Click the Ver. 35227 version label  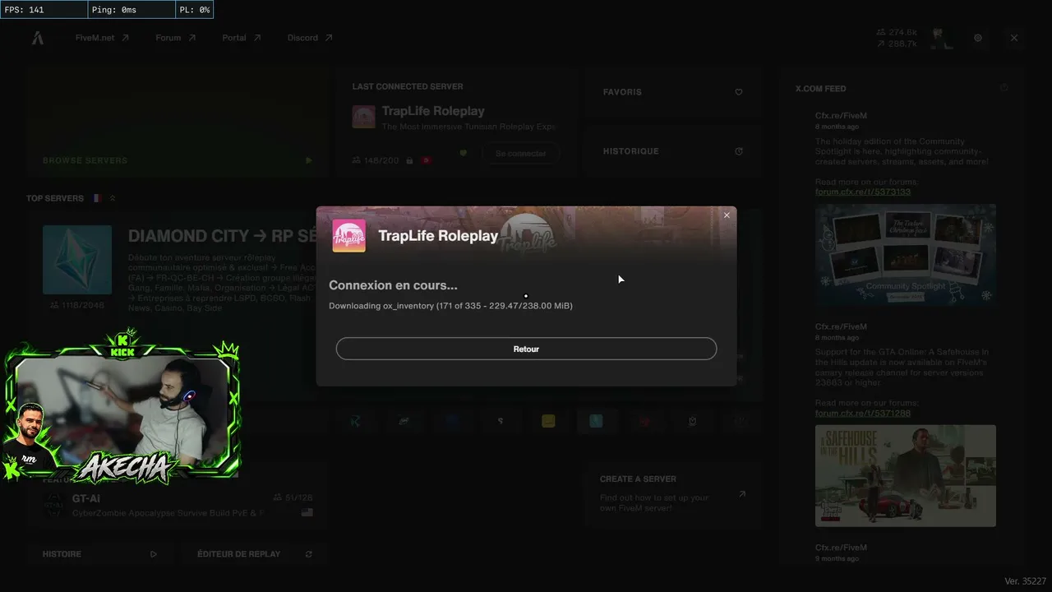[1025, 581]
